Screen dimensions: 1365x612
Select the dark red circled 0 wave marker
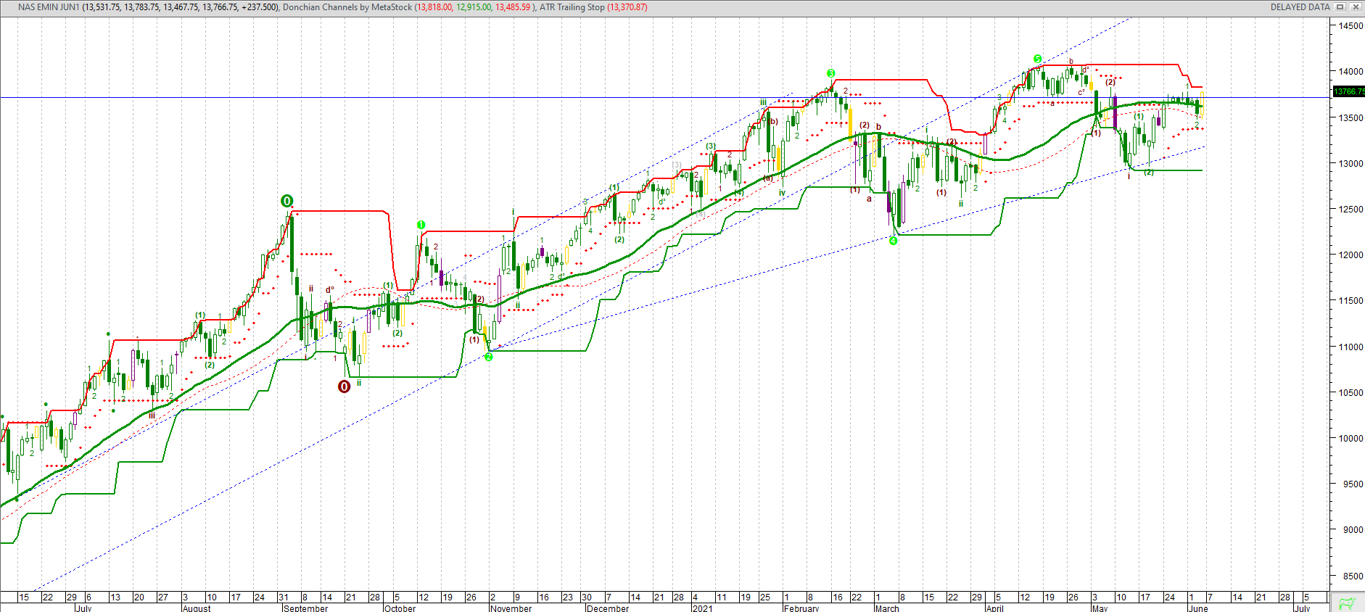pyautogui.click(x=345, y=386)
